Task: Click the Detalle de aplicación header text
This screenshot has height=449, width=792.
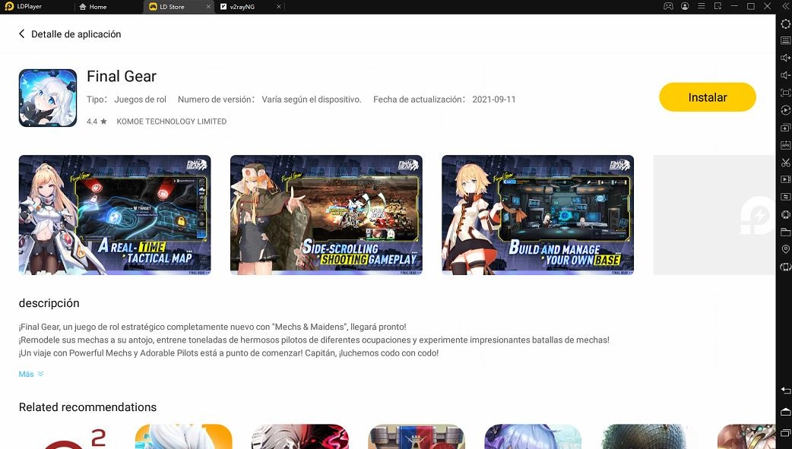Action: [x=76, y=34]
